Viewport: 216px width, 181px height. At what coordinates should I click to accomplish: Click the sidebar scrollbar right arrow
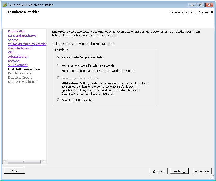tap(44, 162)
